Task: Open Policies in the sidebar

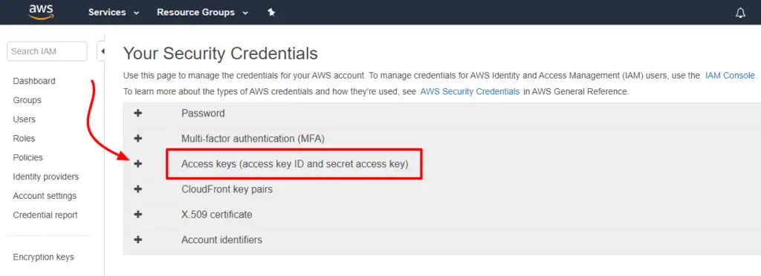Action: [27, 157]
